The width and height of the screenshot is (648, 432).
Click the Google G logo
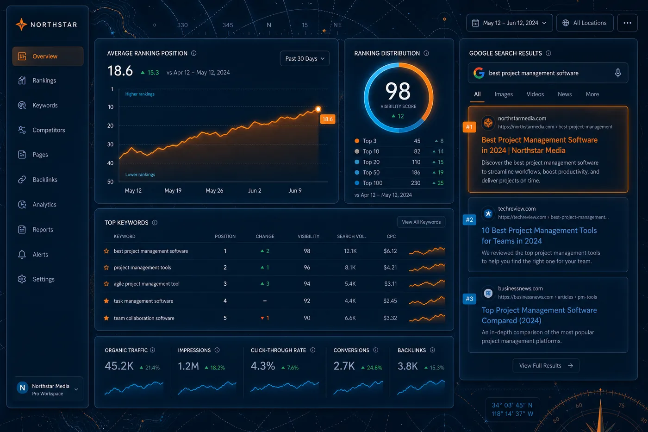[479, 73]
